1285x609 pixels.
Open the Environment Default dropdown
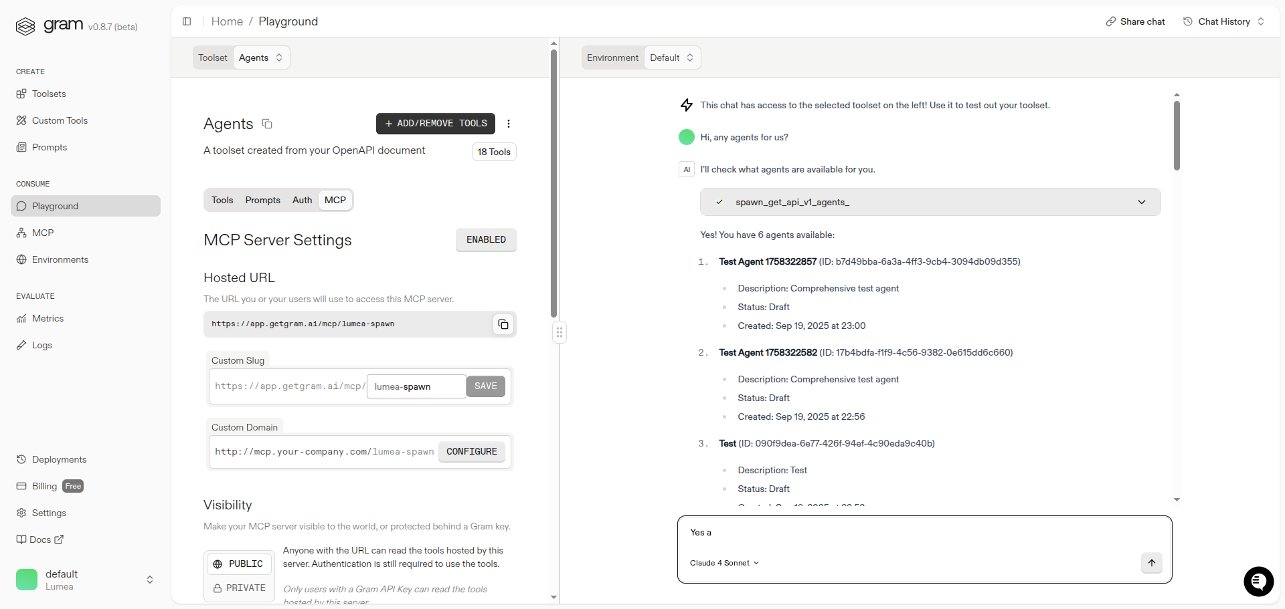(672, 57)
